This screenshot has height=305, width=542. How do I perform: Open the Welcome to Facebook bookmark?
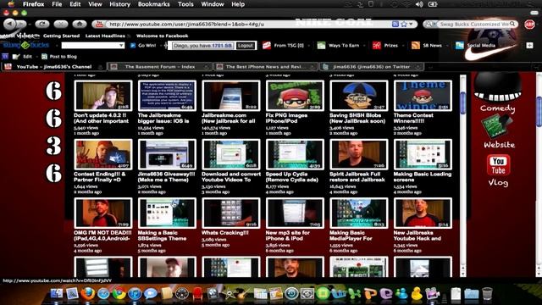162,36
